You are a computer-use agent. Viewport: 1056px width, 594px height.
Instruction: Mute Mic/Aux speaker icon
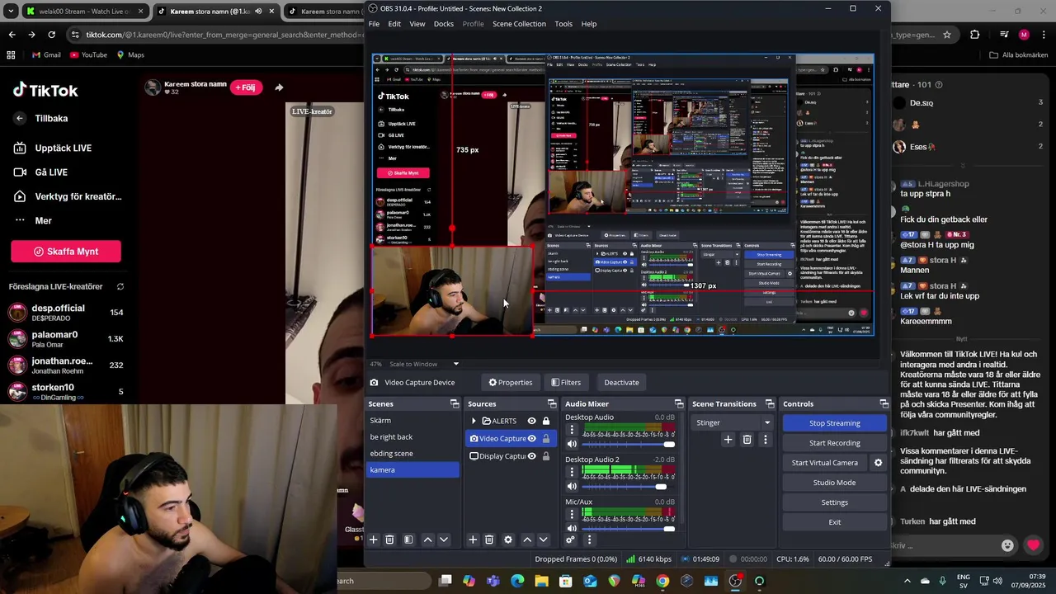click(x=572, y=528)
